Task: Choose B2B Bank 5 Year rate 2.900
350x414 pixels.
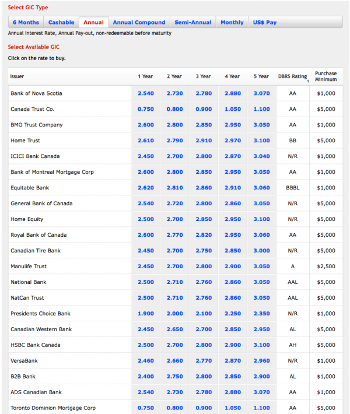Action: [262, 377]
